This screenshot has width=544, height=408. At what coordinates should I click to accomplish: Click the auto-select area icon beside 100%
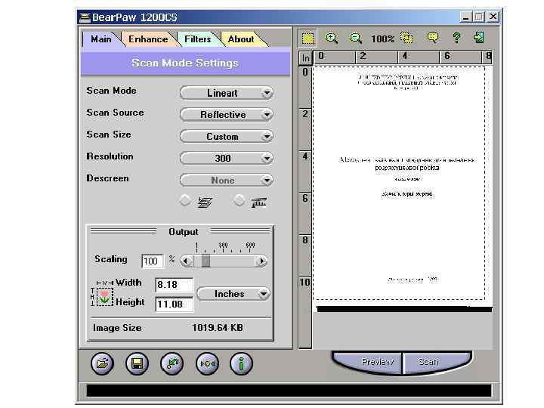[x=406, y=38]
